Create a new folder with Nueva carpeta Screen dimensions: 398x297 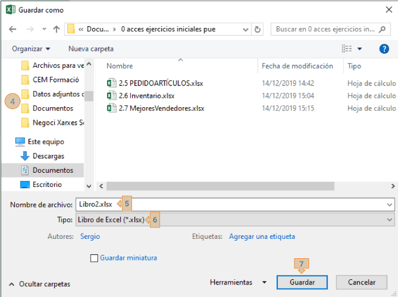[x=91, y=49]
